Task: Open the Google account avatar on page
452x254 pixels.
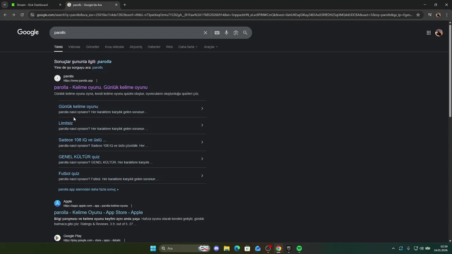Action: point(439,32)
